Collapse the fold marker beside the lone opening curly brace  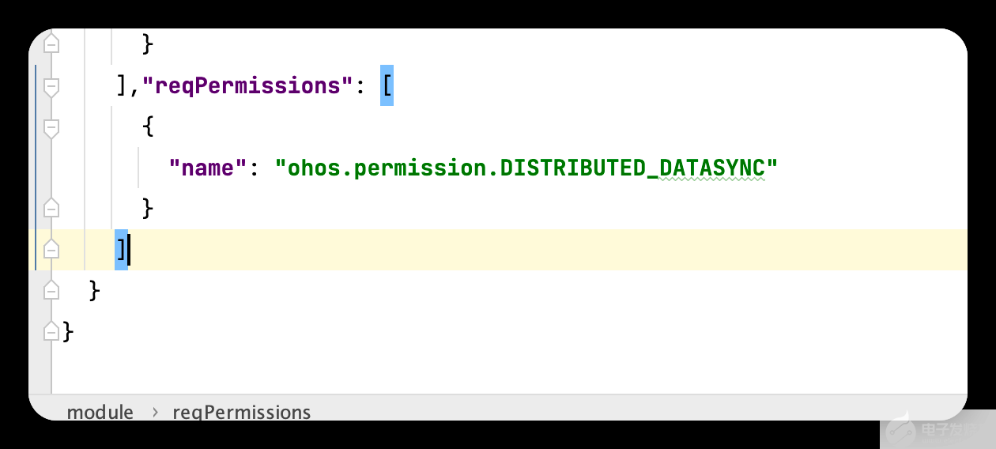[51, 127]
